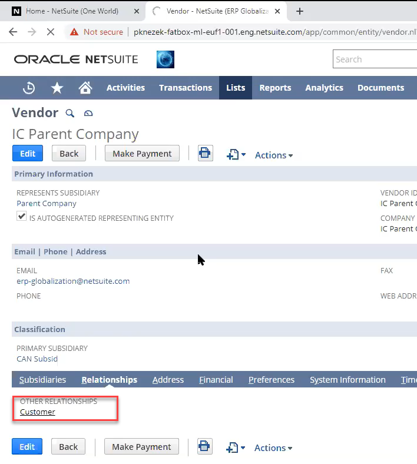Toggle Is Autogenerated Representing Entity checkbox

click(x=22, y=217)
